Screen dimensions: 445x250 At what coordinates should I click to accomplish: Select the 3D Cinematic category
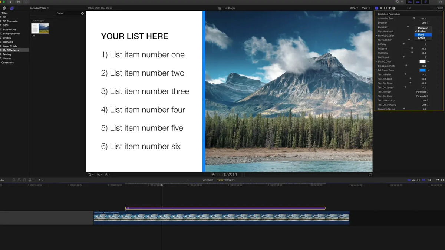[10, 21]
